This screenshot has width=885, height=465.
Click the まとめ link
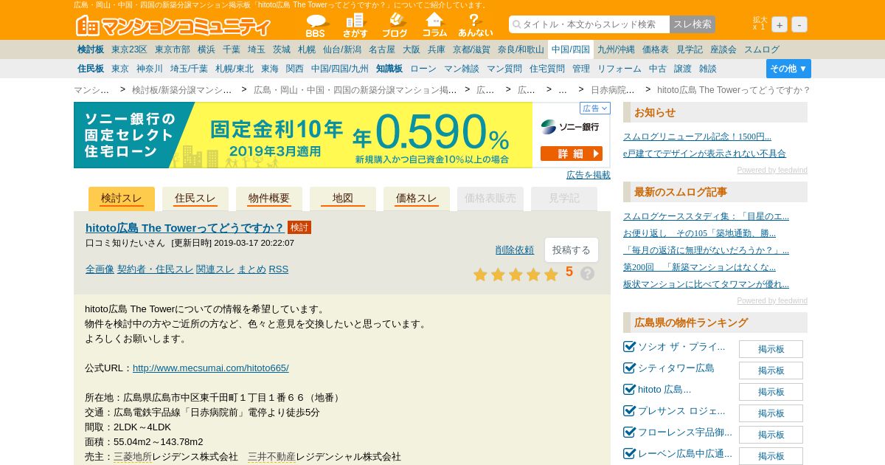[x=251, y=269]
